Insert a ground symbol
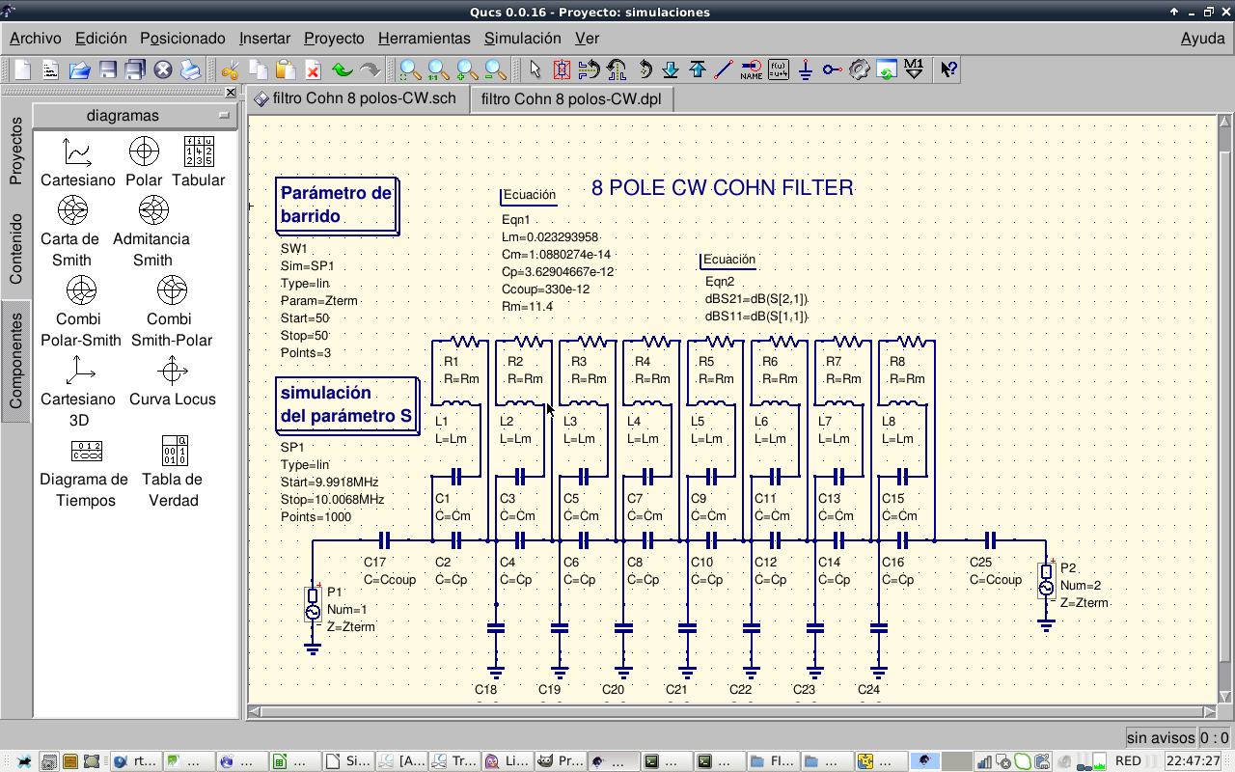The width and height of the screenshot is (1235, 772). coord(806,69)
